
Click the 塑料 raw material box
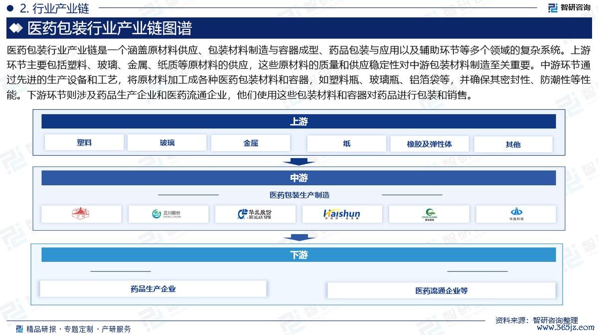84,143
